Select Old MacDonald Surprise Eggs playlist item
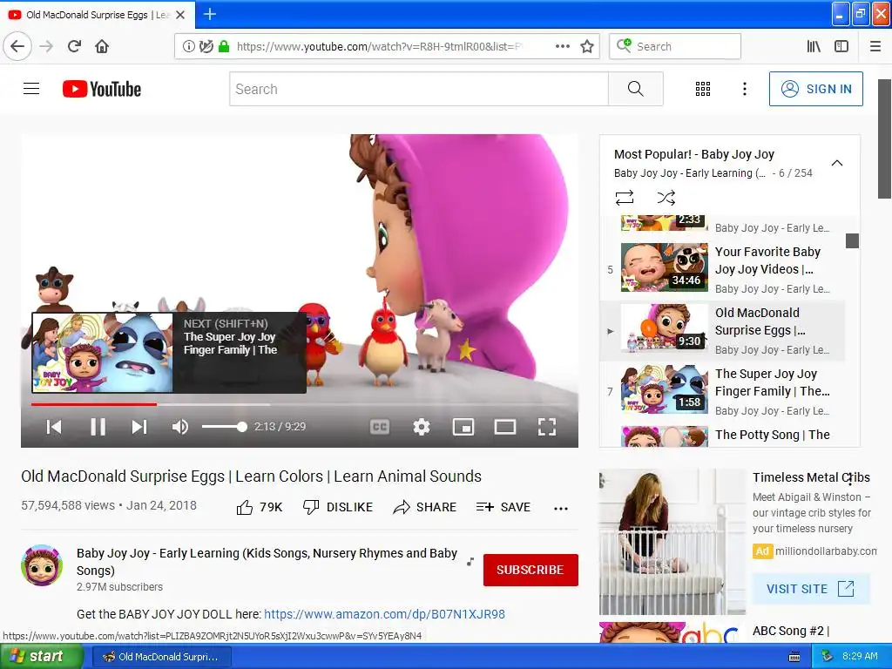This screenshot has height=669, width=892. pyautogui.click(x=722, y=330)
